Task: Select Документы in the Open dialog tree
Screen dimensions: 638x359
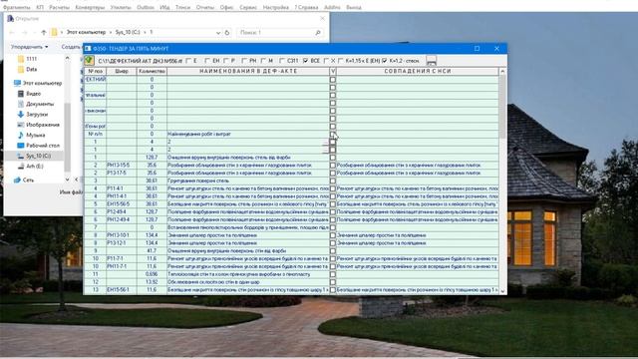Action: tap(36, 104)
